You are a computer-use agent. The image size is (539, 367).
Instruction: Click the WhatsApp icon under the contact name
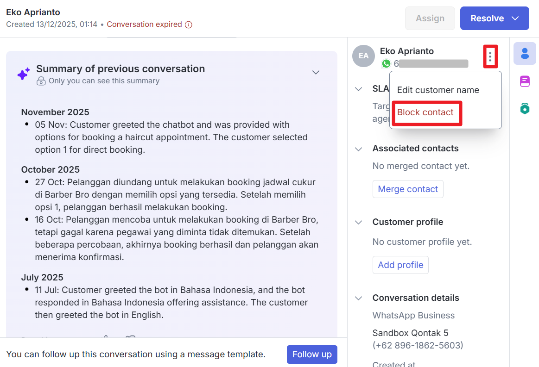pos(386,64)
